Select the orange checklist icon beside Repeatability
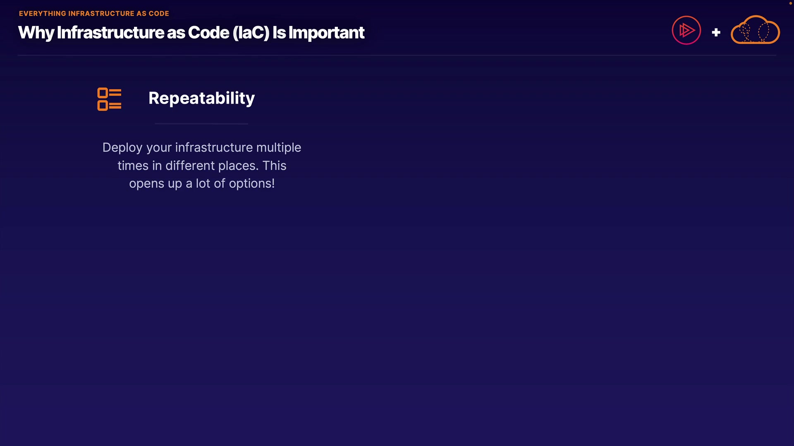The image size is (794, 446). pos(109,99)
